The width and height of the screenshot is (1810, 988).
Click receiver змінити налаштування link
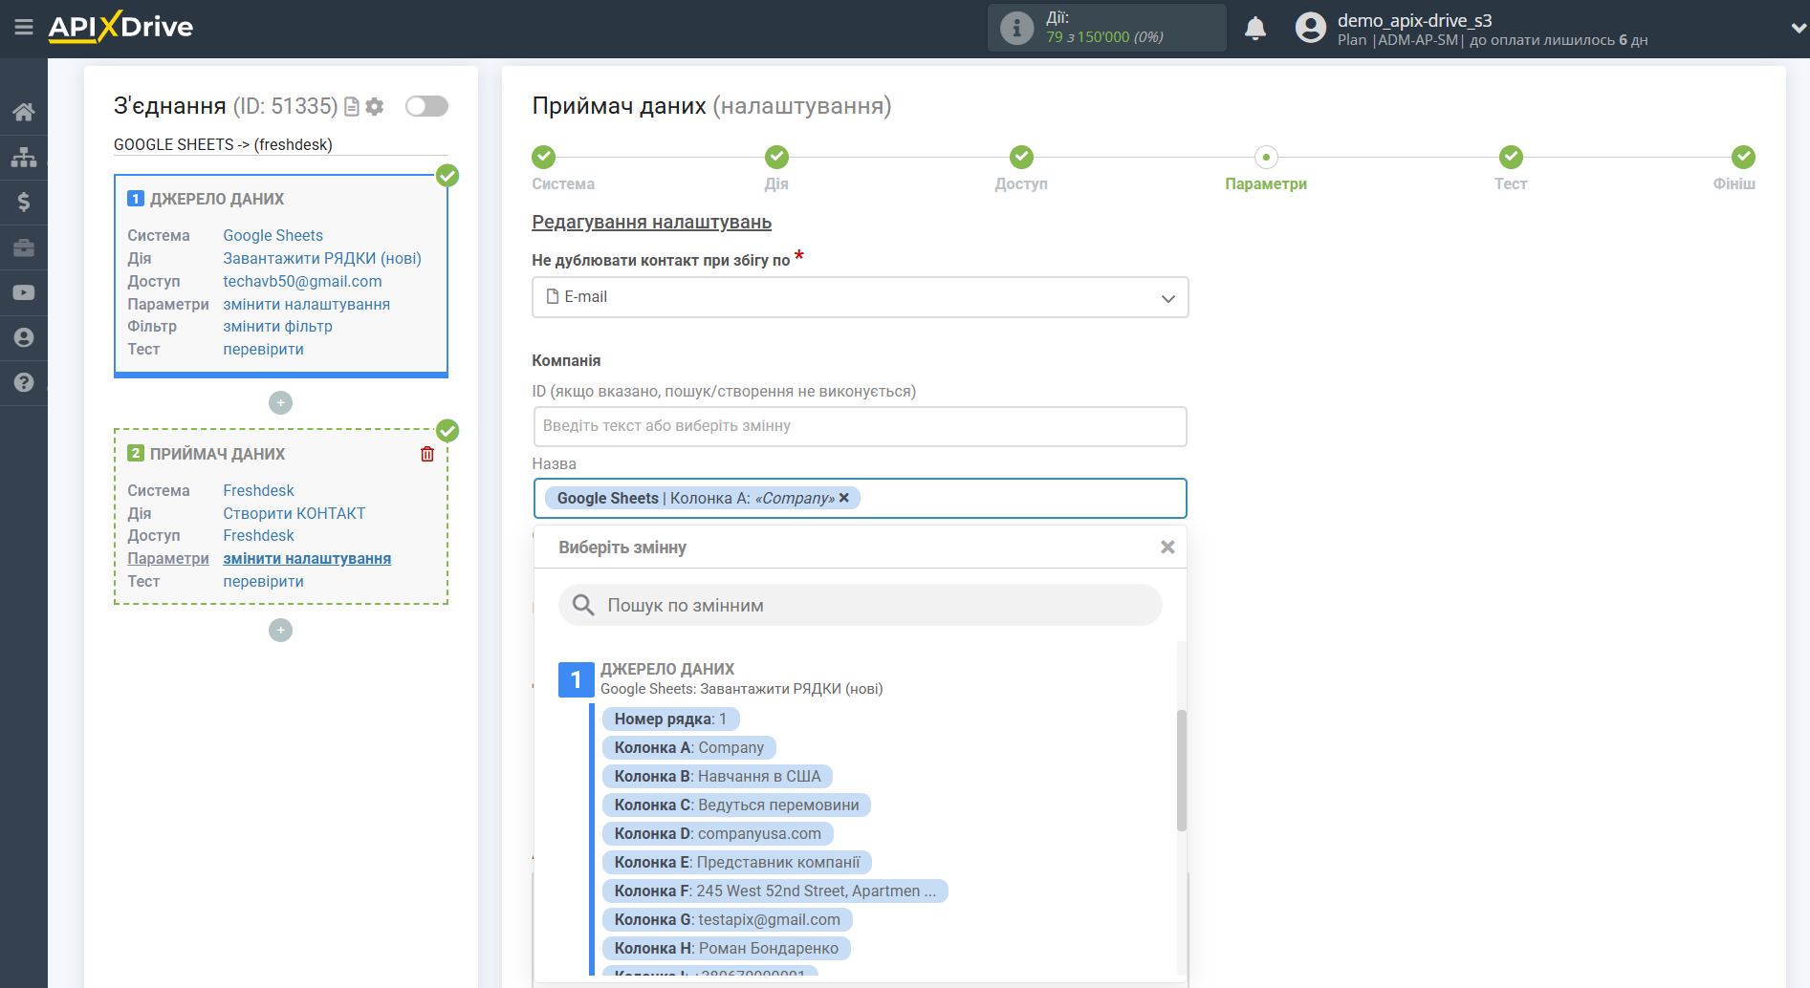click(307, 558)
